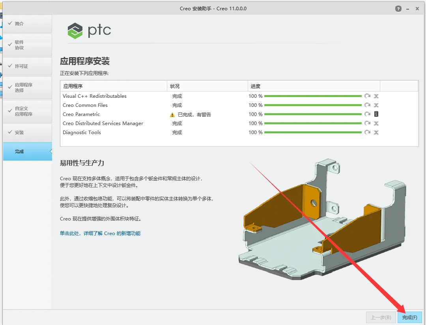Select row text Creo Distributed Services Manager

pyautogui.click(x=103, y=123)
